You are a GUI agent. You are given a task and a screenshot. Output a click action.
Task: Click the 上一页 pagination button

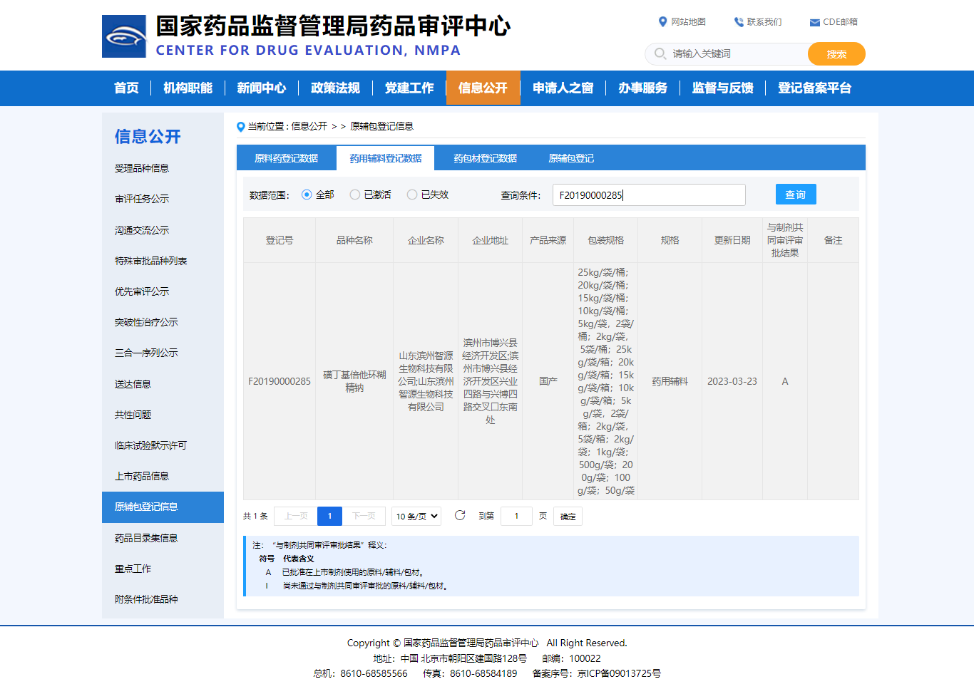tap(296, 516)
